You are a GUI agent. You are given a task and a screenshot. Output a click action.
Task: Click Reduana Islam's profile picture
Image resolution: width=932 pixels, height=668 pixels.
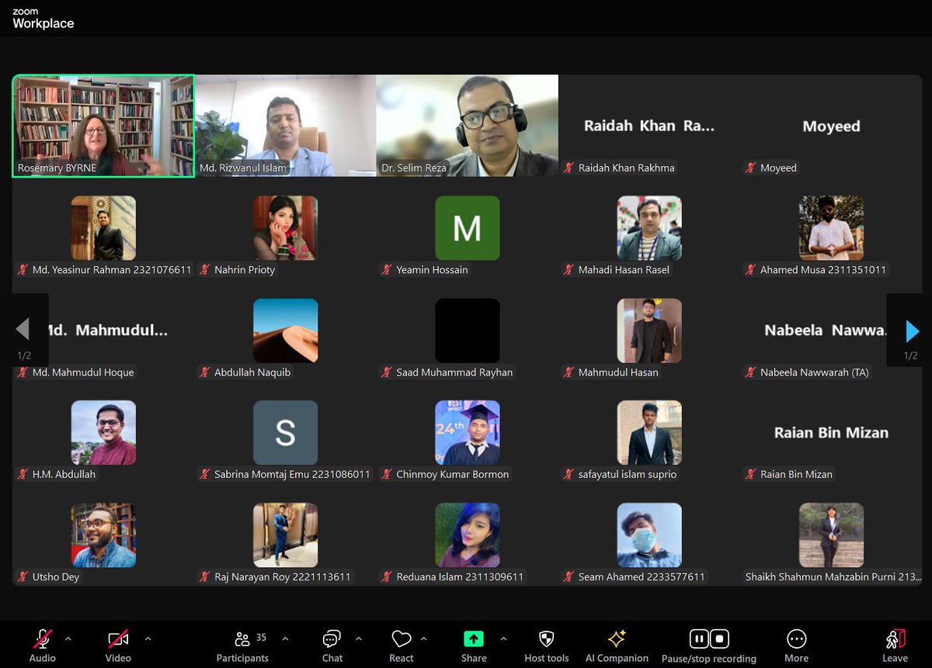tap(467, 535)
